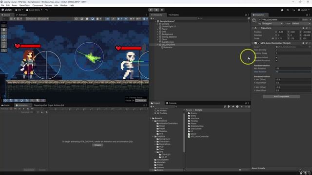Switch to the Console tab
This screenshot has height=175, width=312.
171,103
